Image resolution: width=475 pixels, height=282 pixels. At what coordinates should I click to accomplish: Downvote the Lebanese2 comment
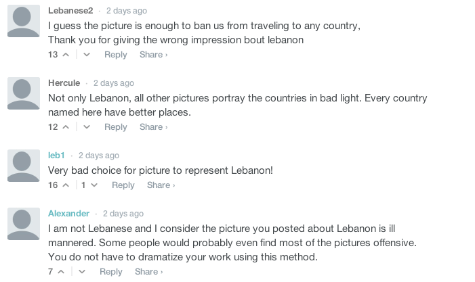click(x=87, y=55)
